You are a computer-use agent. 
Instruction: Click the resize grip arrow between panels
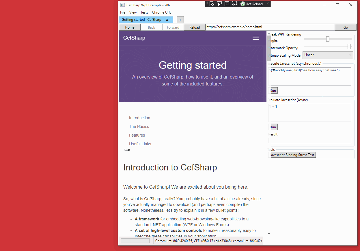[127, 150]
